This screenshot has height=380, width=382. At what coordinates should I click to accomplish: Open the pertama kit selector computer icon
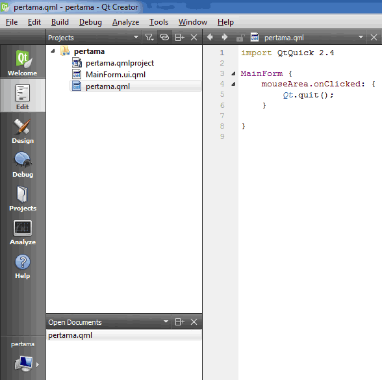click(23, 364)
